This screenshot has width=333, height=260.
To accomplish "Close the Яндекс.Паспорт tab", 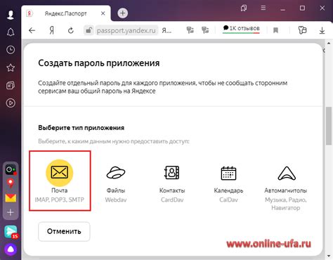I will [x=103, y=13].
